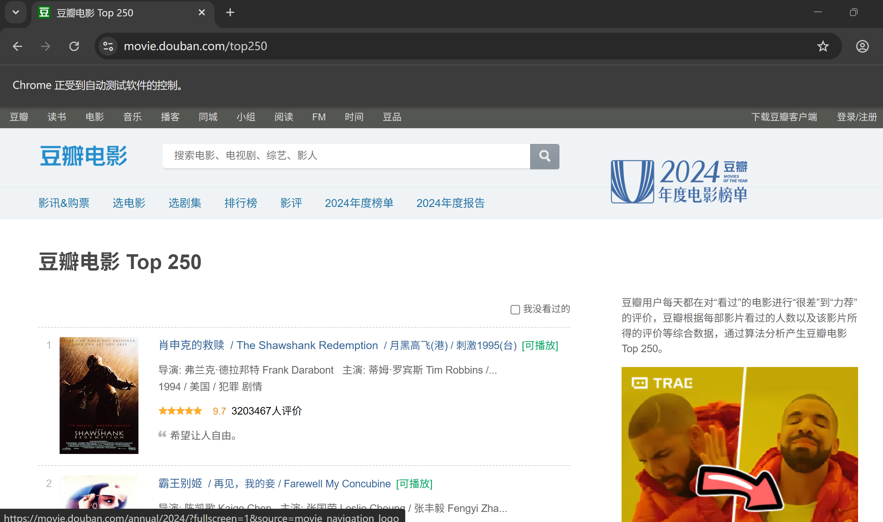Open FM in the top site bar
This screenshot has width=883, height=522.
[319, 117]
